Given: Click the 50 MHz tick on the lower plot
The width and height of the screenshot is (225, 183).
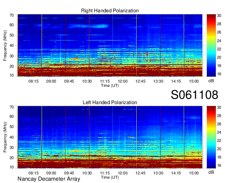Looking at the screenshot, I should 12,127.
